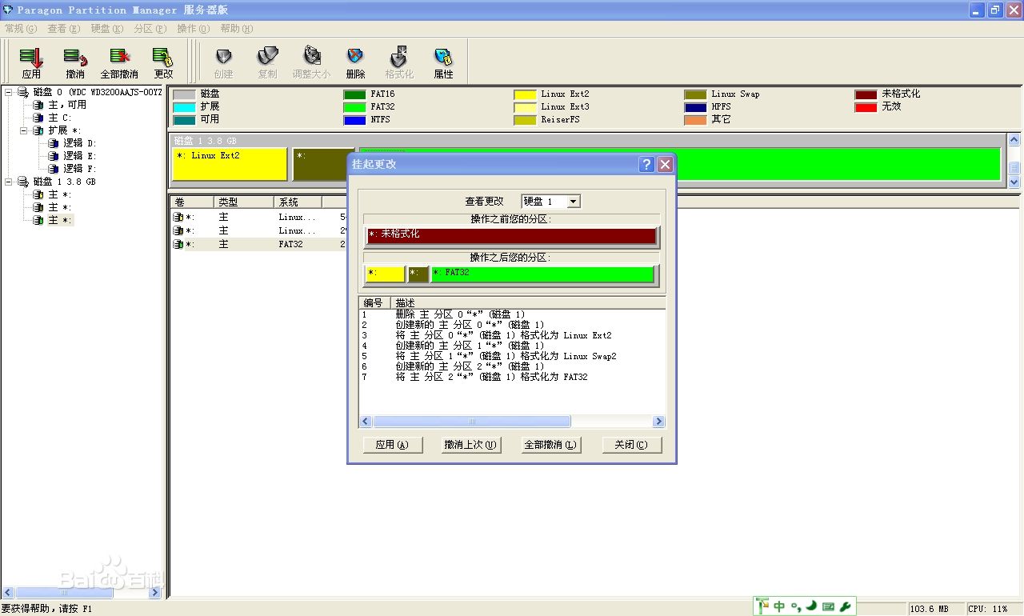
Task: Click the 格式化 (Format) toolbar icon
Action: [399, 62]
